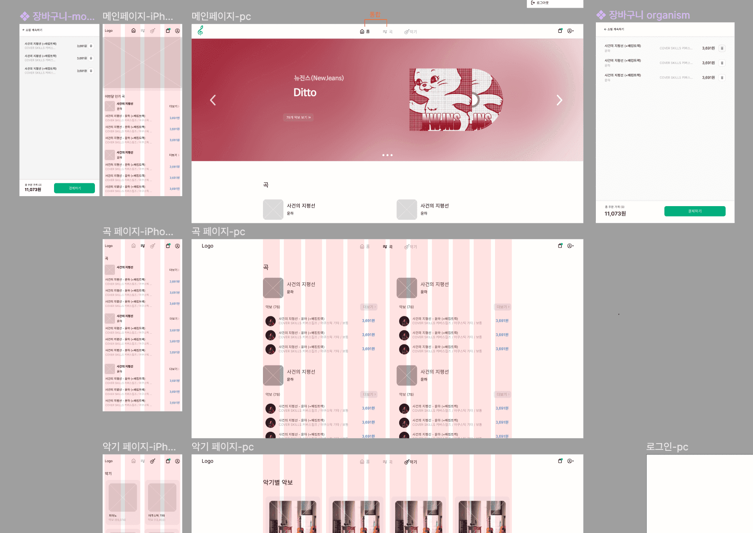This screenshot has width=753, height=533.
Task: Select 홈 tab in 곡 페이지-pc navigation
Action: [365, 247]
